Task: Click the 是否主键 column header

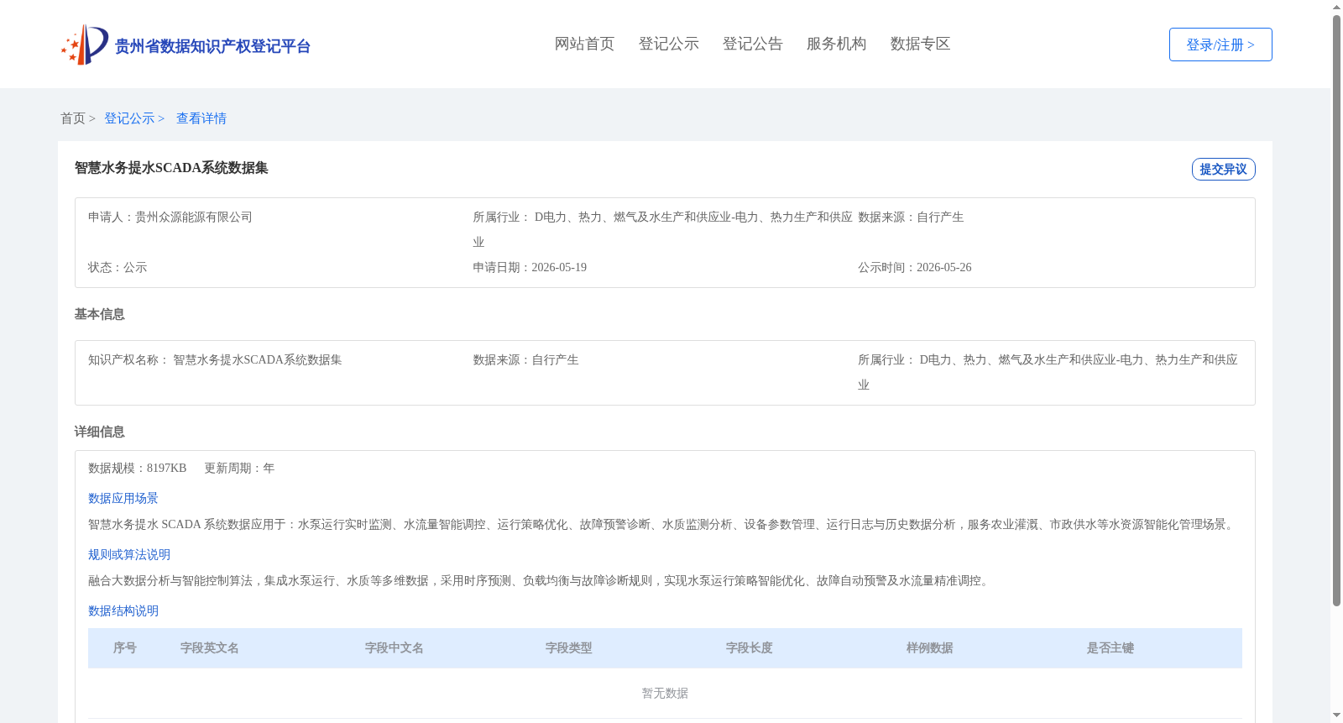Action: [x=1110, y=647]
